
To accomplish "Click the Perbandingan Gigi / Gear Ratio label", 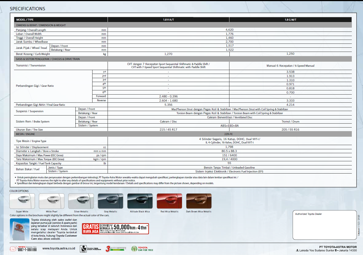I will (35, 86).
